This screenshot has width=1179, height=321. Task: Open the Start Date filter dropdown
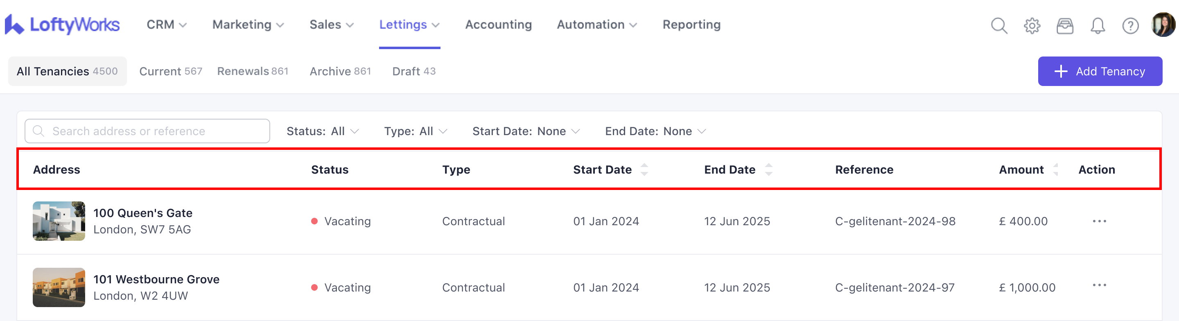coord(525,131)
